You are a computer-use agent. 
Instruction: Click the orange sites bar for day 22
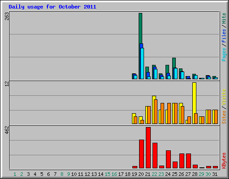(156, 112)
